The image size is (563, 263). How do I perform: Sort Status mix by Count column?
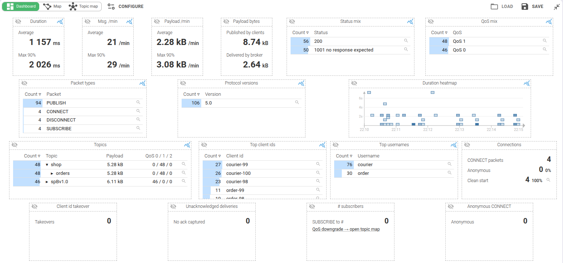[x=300, y=33]
